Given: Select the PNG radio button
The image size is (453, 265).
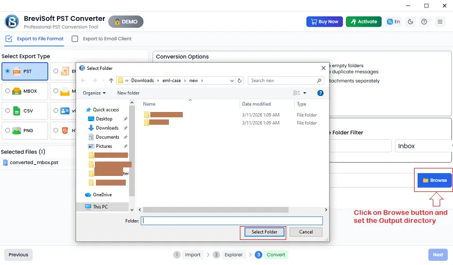Looking at the screenshot, I should 7,130.
